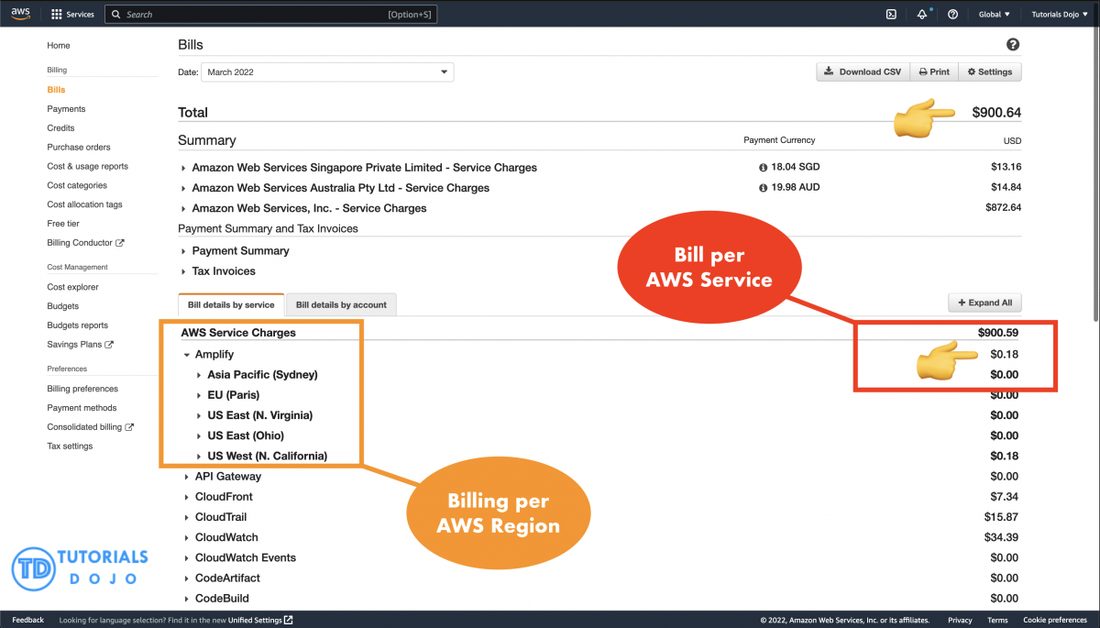The image size is (1100, 628).
Task: Launch AWS CloudShell from the top bar
Action: pyautogui.click(x=890, y=14)
